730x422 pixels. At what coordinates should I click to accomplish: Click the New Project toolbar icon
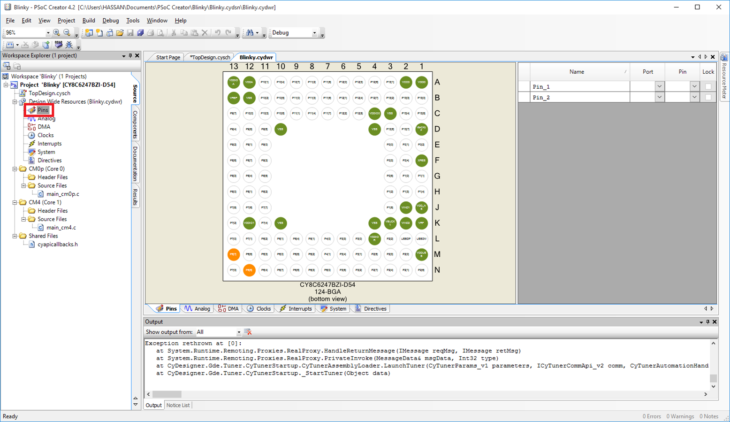coord(89,33)
